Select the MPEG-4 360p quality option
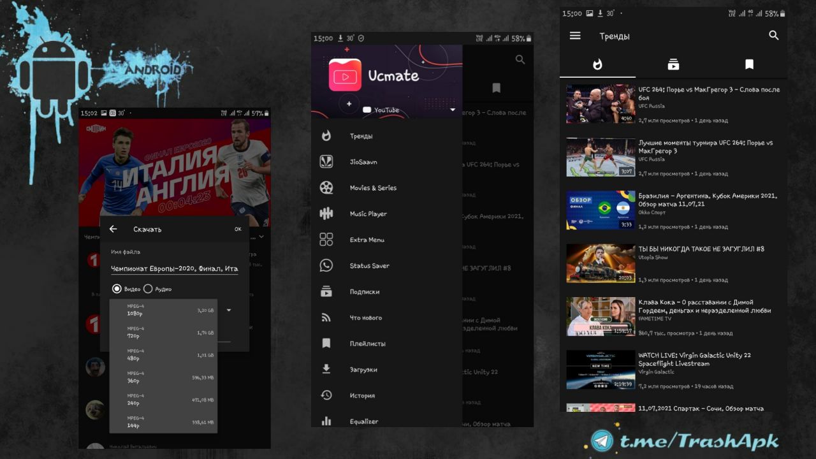Screen dimensions: 816x459 tap(163, 377)
